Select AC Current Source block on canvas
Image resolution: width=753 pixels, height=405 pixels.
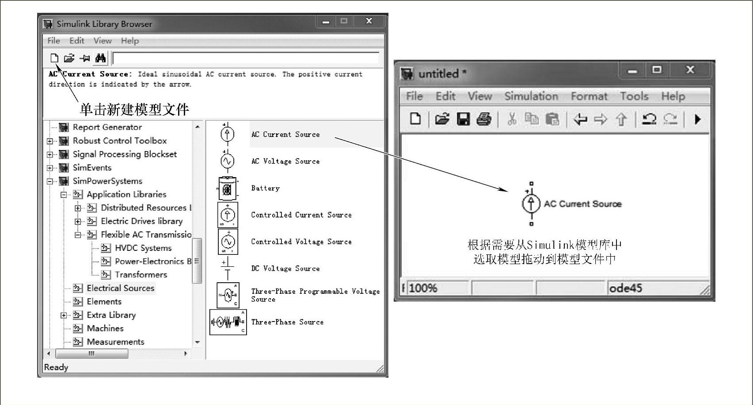point(531,204)
